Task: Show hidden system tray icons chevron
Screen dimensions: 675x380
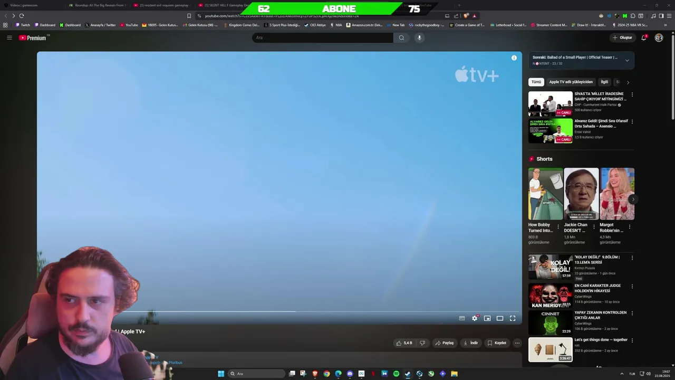Action: tap(622, 374)
